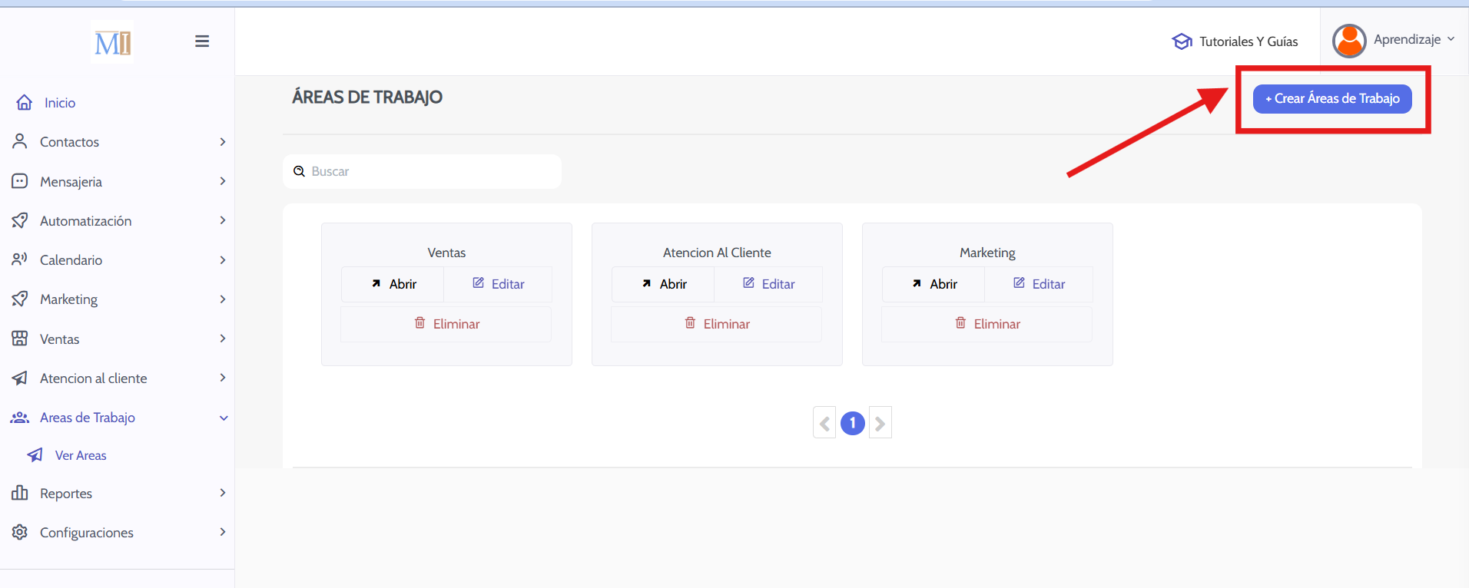Click the user avatar icon
Image resolution: width=1469 pixels, height=588 pixels.
[1348, 41]
